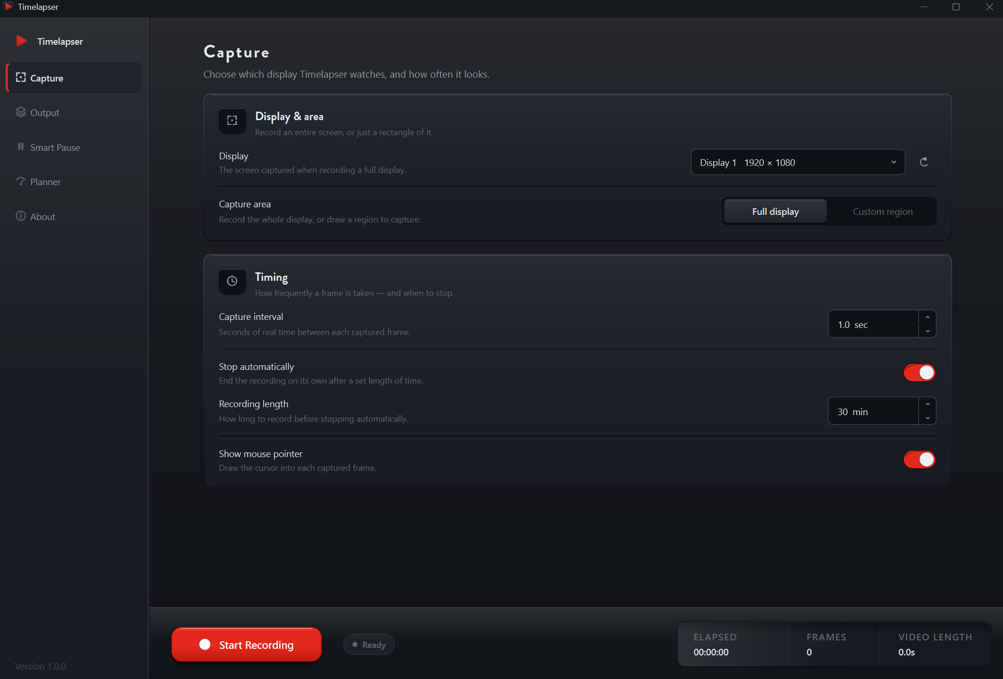Click the Display & area heading
Screen dimensions: 1003x679
pyautogui.click(x=289, y=116)
